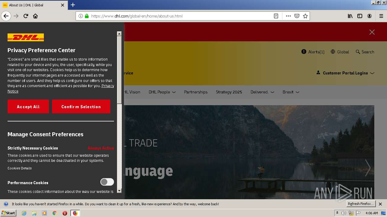The width and height of the screenshot is (387, 217).
Task: Open Opera from the taskbar
Action: [x=65, y=213]
